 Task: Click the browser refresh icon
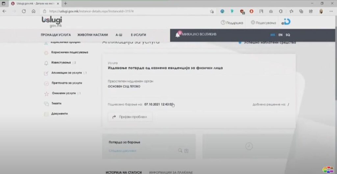[x=24, y=11]
